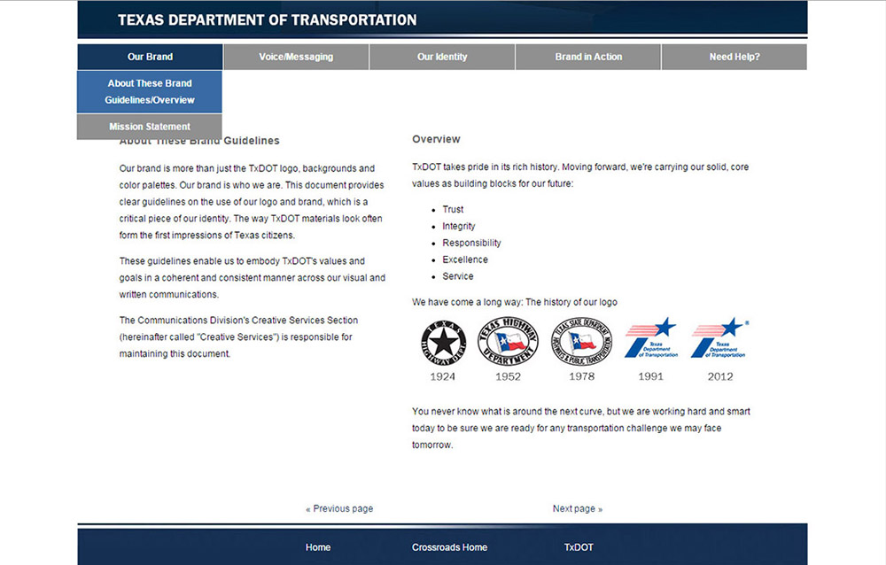Click the 1991 TxDOT flying T logo
Viewport: 886px width, 565px height.
click(x=651, y=337)
